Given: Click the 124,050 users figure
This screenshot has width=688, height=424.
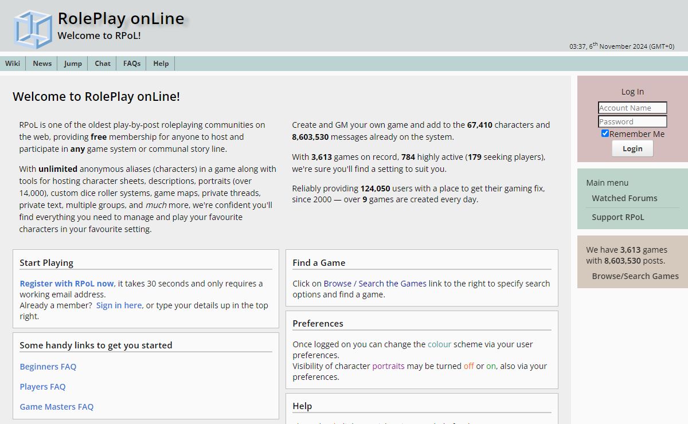Looking at the screenshot, I should pos(376,189).
